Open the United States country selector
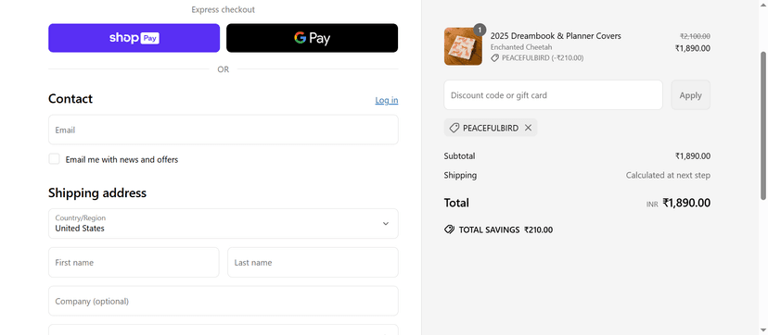The image size is (768, 335). [224, 224]
